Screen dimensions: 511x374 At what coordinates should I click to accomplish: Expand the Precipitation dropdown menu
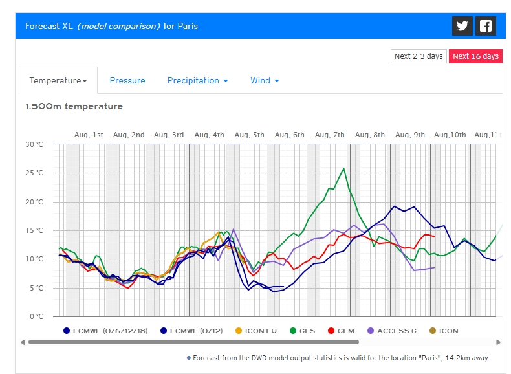(x=197, y=80)
